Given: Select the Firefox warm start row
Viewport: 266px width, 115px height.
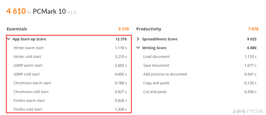Looking at the screenshot, I should (x=70, y=101).
